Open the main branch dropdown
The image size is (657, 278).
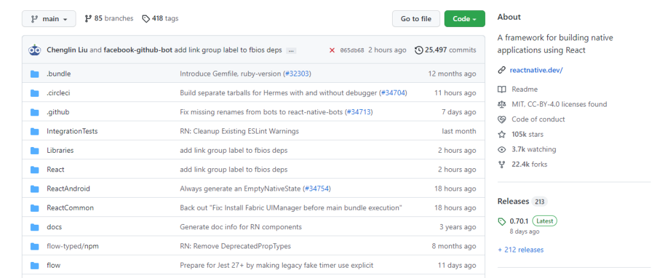tap(49, 19)
